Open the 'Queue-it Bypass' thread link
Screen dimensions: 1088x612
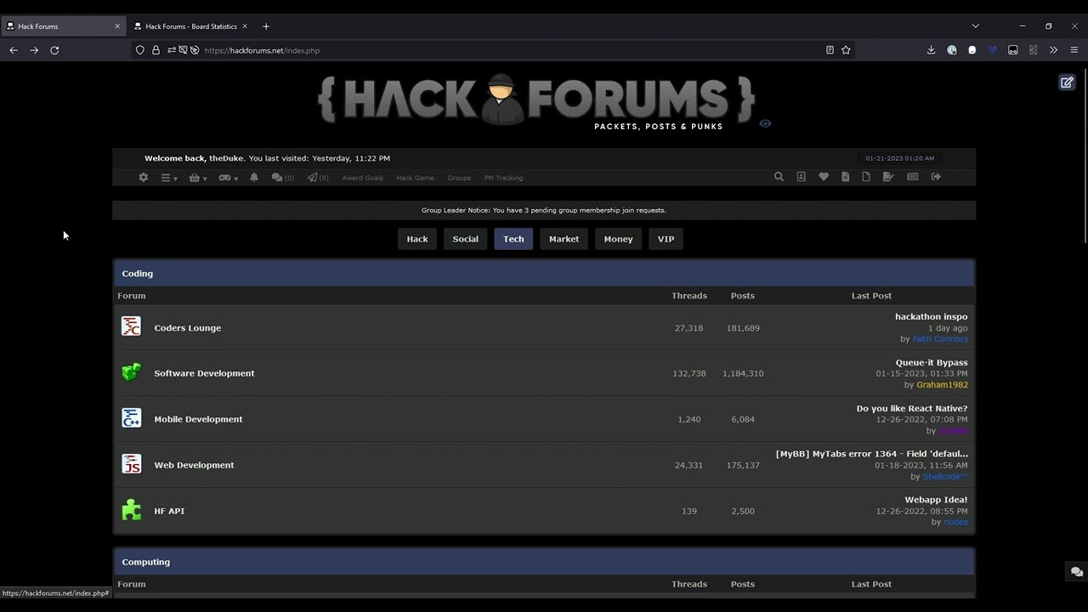point(932,362)
